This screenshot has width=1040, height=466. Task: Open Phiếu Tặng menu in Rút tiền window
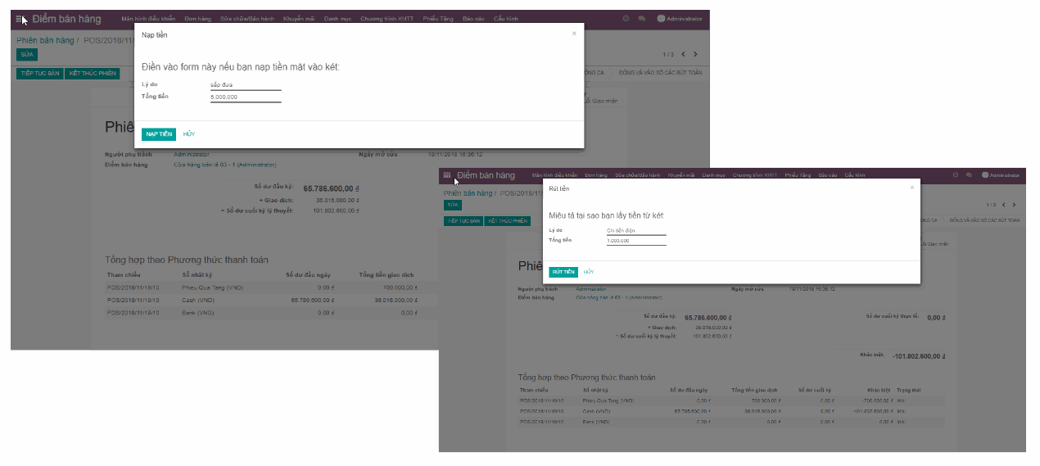pos(798,175)
